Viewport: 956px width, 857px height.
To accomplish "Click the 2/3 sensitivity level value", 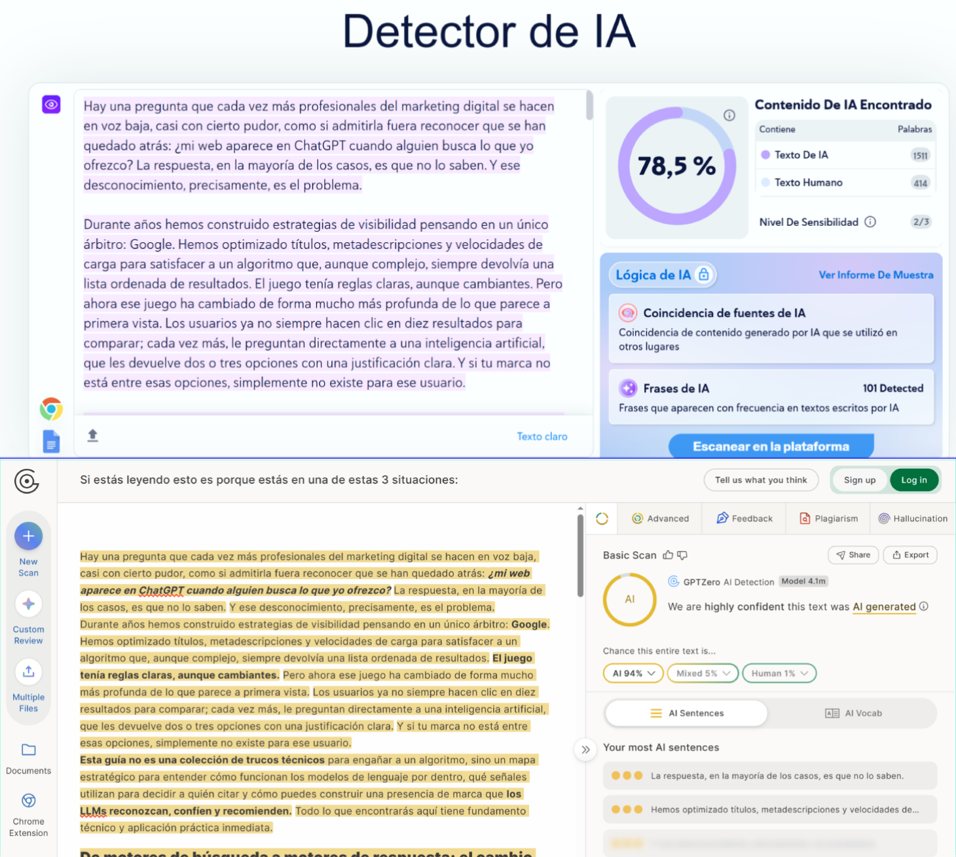I will [x=921, y=222].
